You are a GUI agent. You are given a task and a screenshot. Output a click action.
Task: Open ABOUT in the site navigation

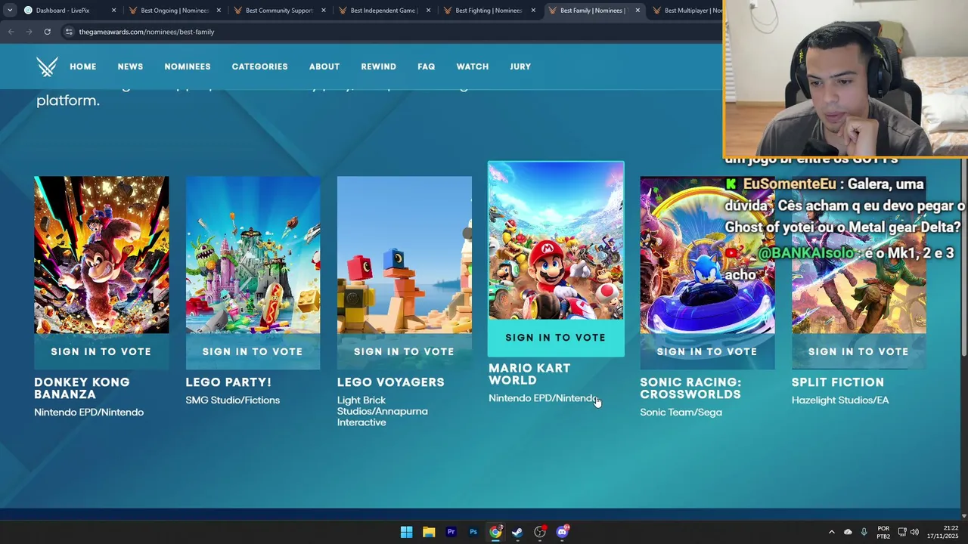(x=324, y=66)
